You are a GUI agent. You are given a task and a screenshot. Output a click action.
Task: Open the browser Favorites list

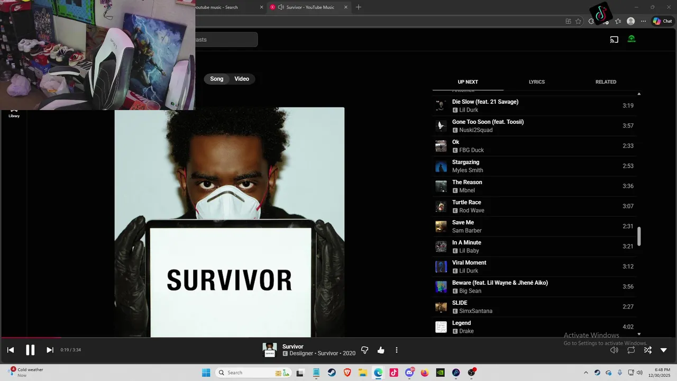[x=618, y=21]
